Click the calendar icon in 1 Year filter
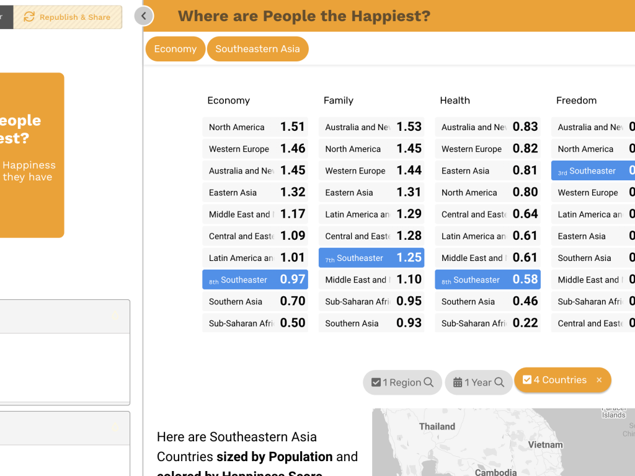 [458, 382]
